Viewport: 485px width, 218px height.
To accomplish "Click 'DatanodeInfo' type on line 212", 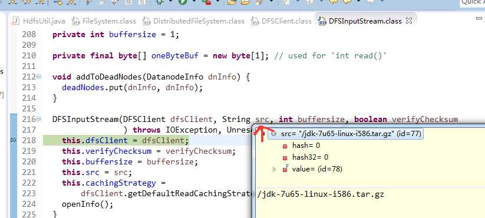I will (175, 77).
